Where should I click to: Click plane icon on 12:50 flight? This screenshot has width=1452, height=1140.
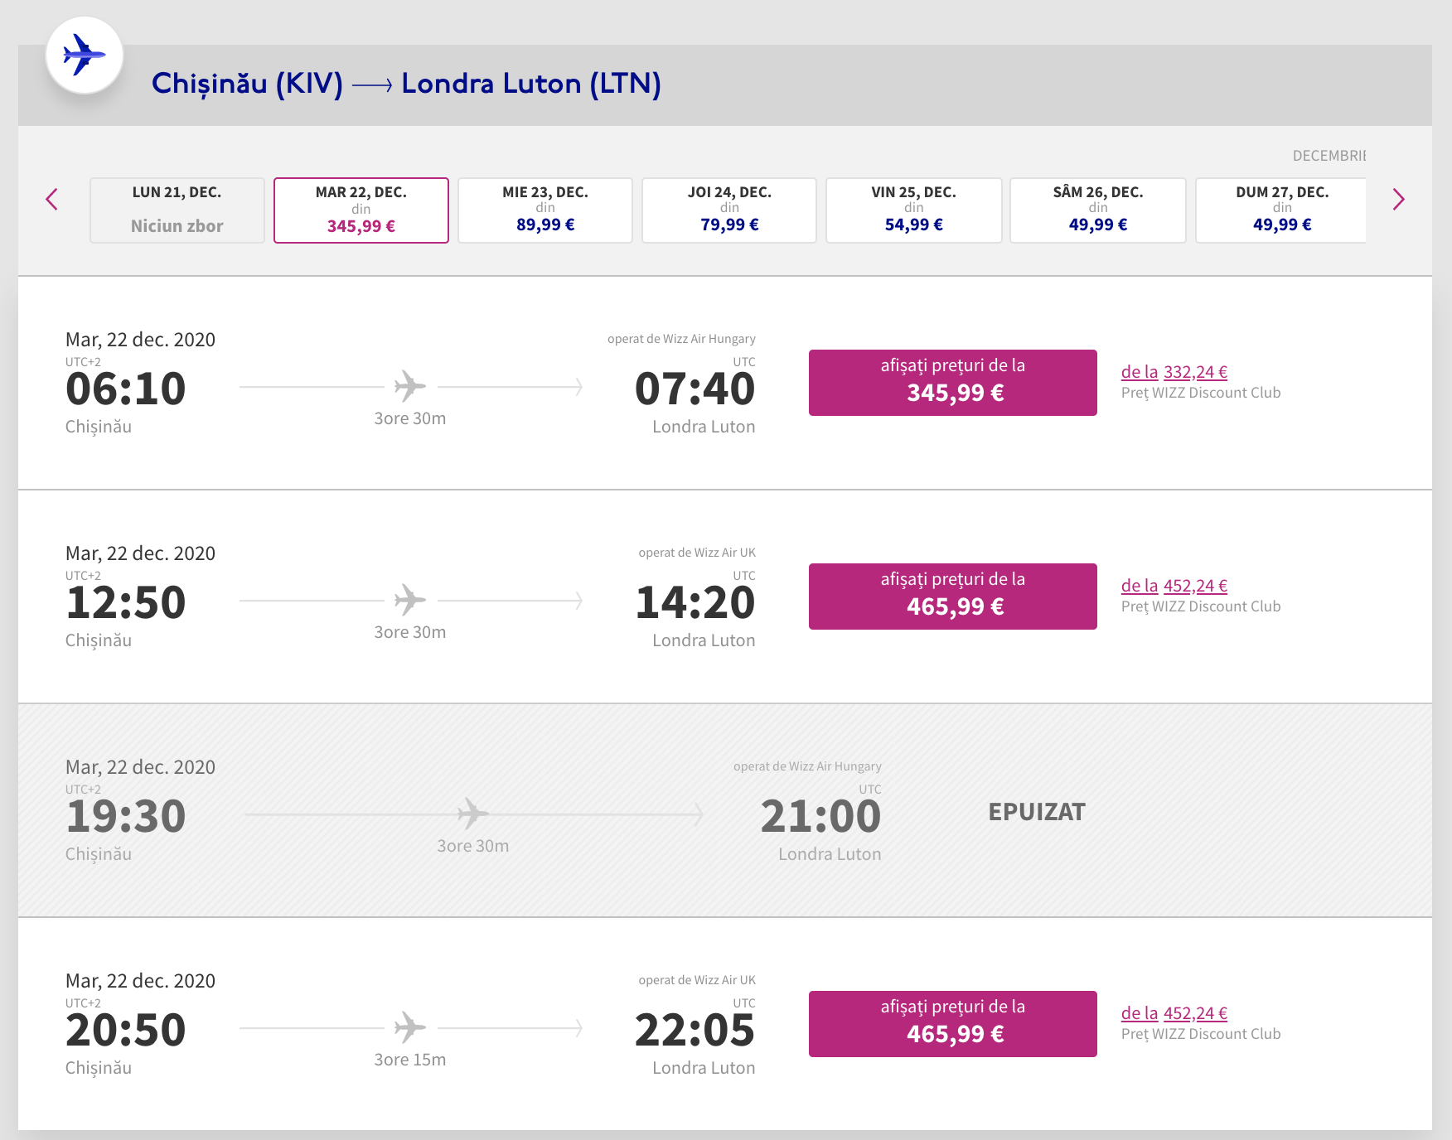point(410,600)
